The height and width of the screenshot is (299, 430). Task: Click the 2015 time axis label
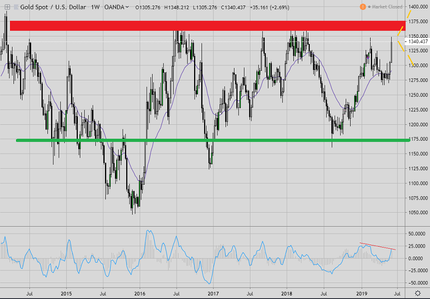click(x=66, y=294)
